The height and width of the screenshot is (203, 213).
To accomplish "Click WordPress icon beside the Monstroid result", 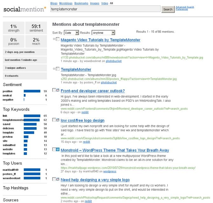I will click(58, 150).
